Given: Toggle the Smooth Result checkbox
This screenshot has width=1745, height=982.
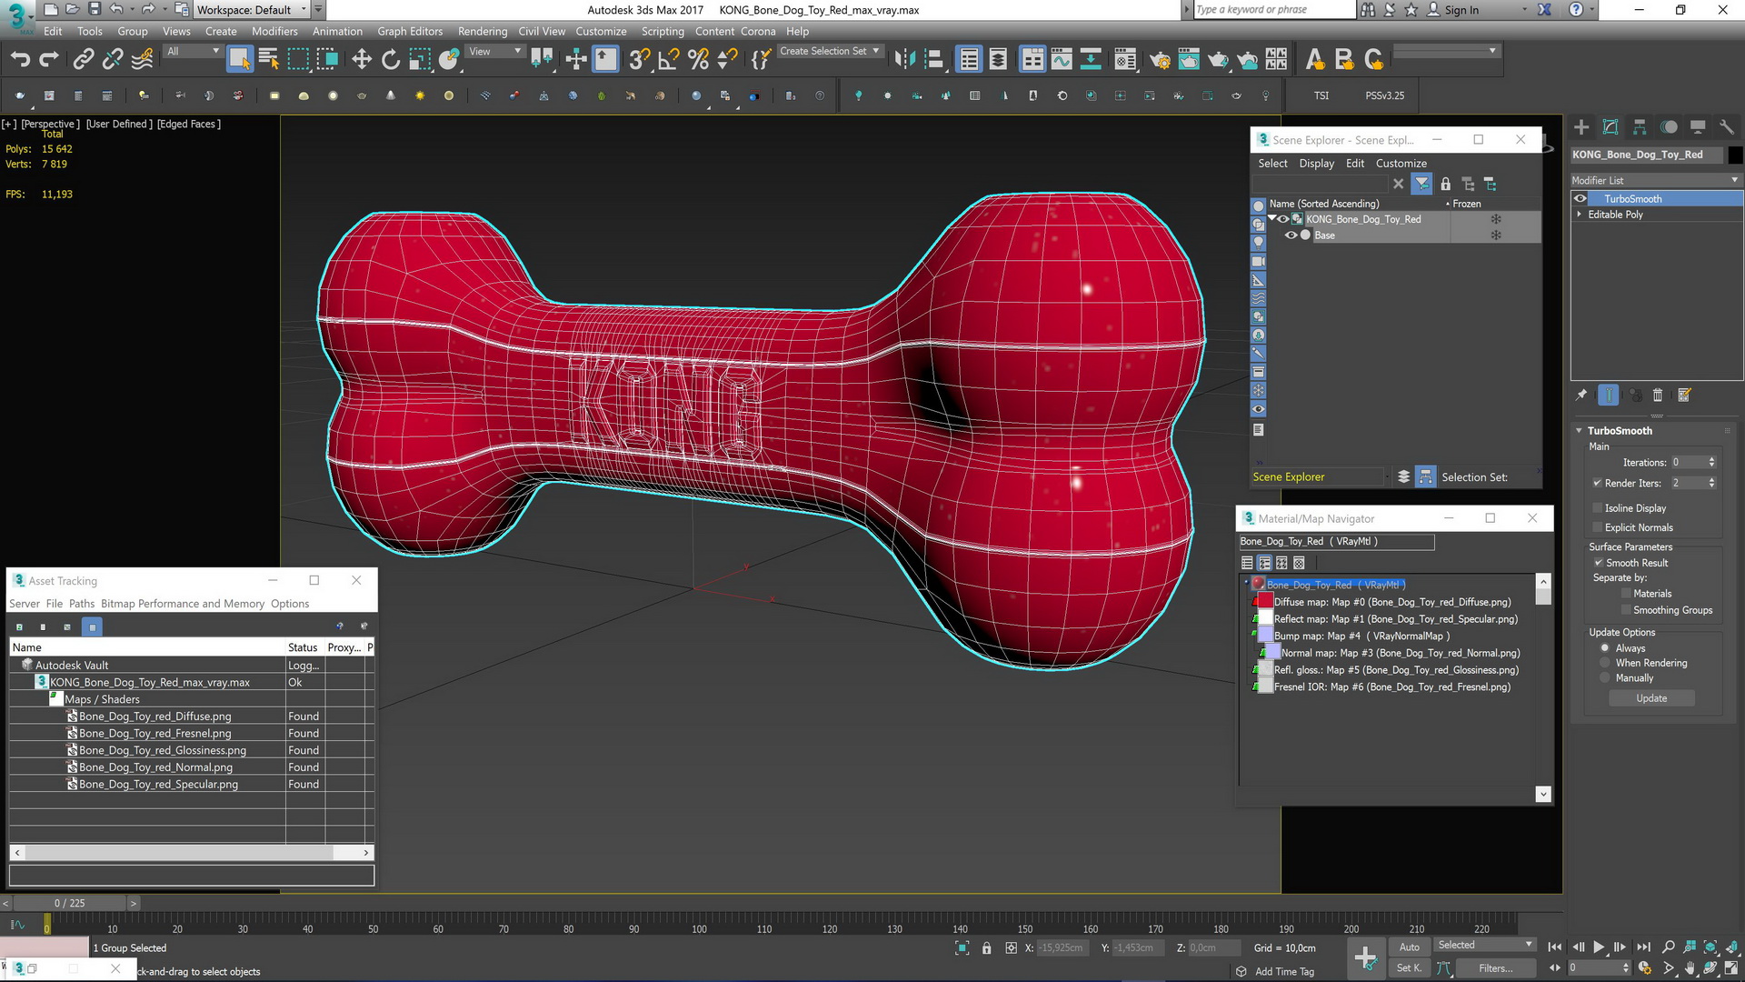Looking at the screenshot, I should pyautogui.click(x=1598, y=563).
